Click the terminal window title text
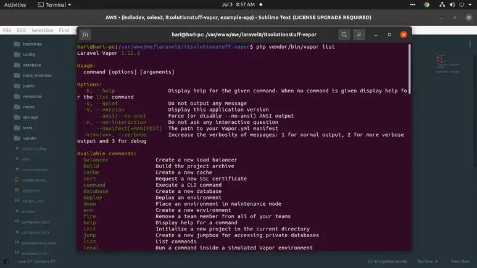 [244, 35]
